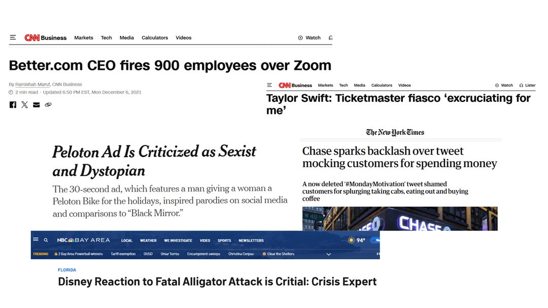Select We Investigate in NBC navigation
The width and height of the screenshot is (548, 308).
[x=178, y=241]
